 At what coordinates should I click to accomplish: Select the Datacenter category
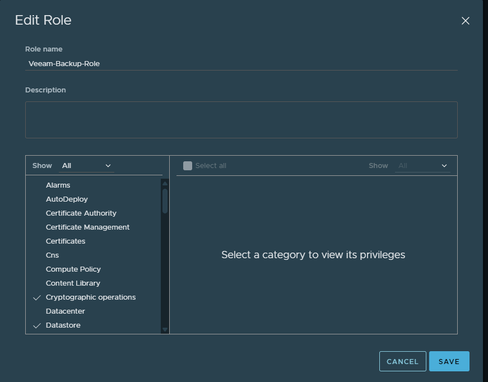[x=66, y=311]
